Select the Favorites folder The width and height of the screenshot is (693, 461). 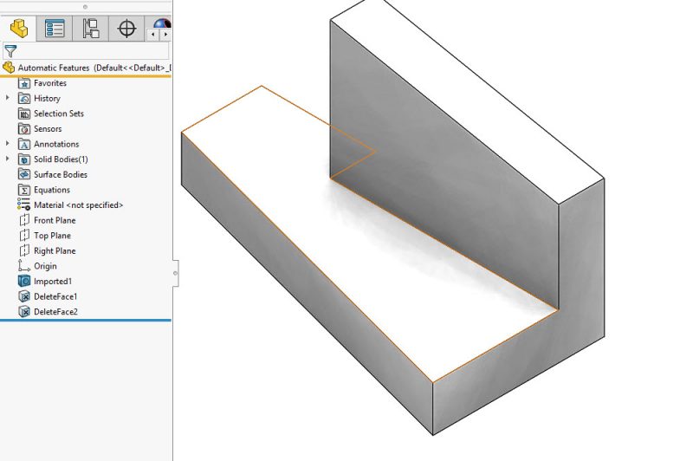(x=49, y=83)
